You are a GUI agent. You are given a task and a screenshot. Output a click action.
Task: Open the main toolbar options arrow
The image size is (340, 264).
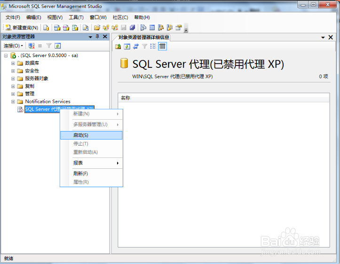click(186, 30)
